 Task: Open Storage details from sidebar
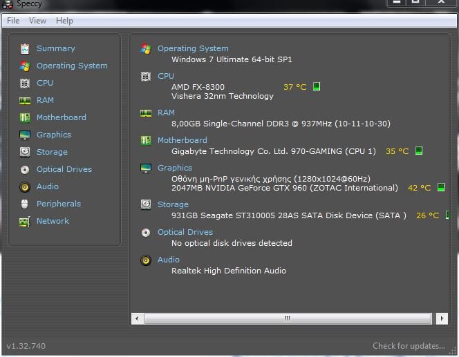tap(52, 152)
